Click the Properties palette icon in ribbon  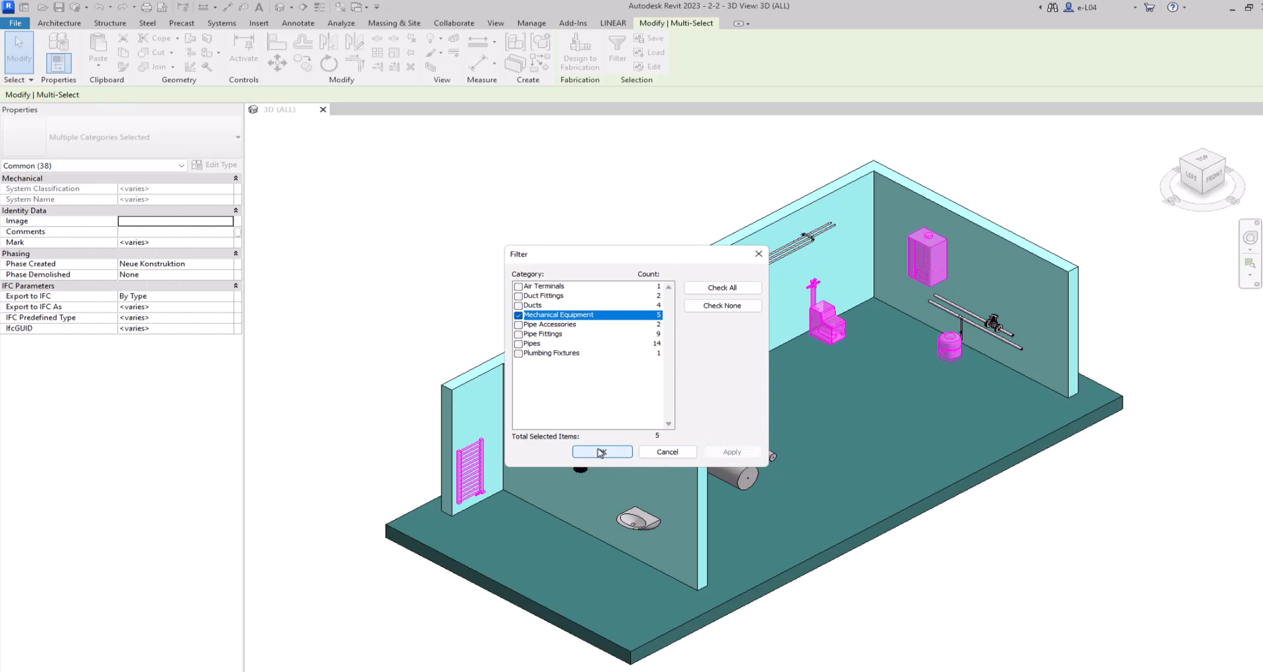58,62
